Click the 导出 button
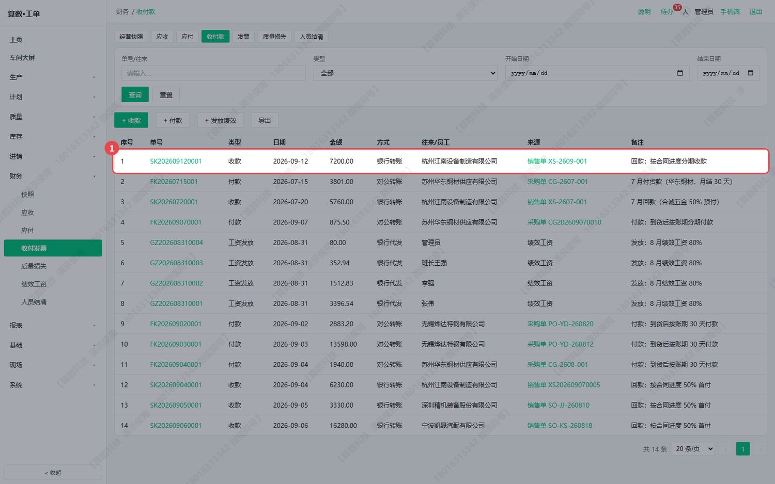This screenshot has width=775, height=484. (265, 120)
